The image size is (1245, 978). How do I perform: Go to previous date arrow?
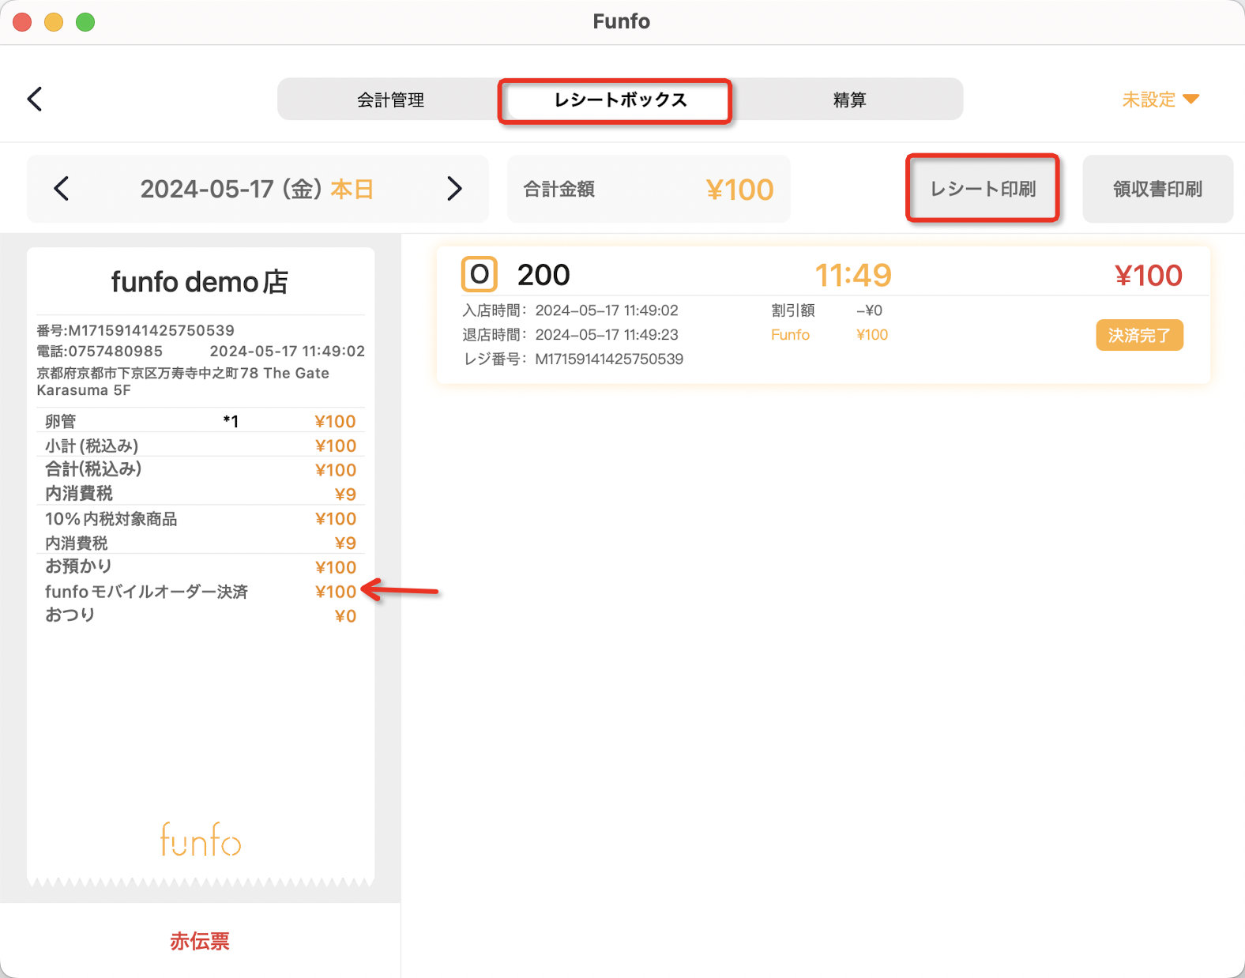click(62, 189)
